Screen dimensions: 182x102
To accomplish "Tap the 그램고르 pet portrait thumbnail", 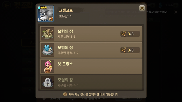I will pyautogui.click(x=45, y=14).
